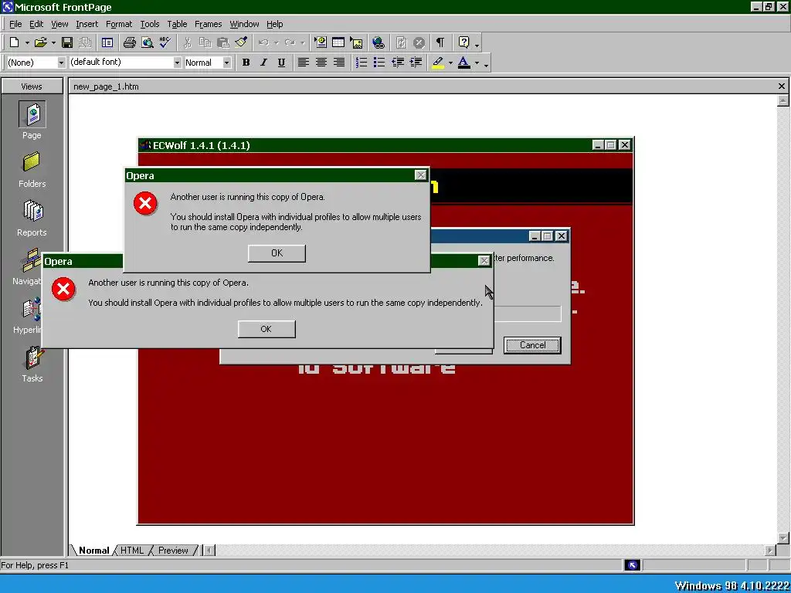Image resolution: width=791 pixels, height=593 pixels.
Task: Open highlight color dropdown arrow
Action: coord(450,63)
